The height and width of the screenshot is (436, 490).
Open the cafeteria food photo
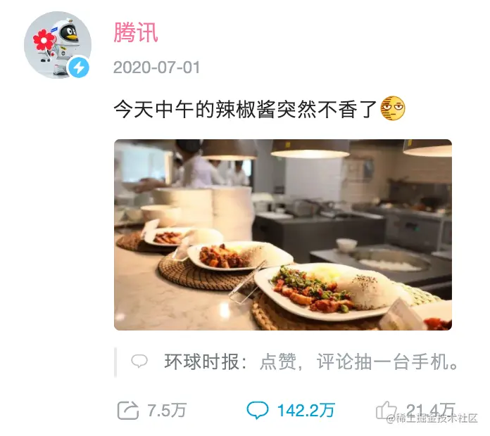283,235
